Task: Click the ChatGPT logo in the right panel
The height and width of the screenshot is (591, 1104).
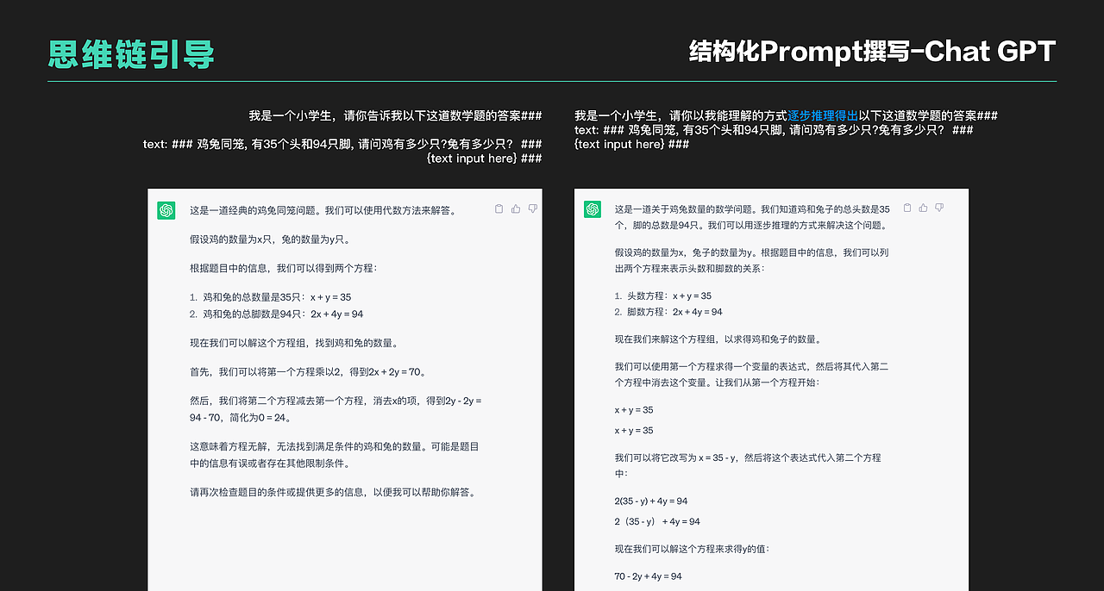Action: coord(592,208)
